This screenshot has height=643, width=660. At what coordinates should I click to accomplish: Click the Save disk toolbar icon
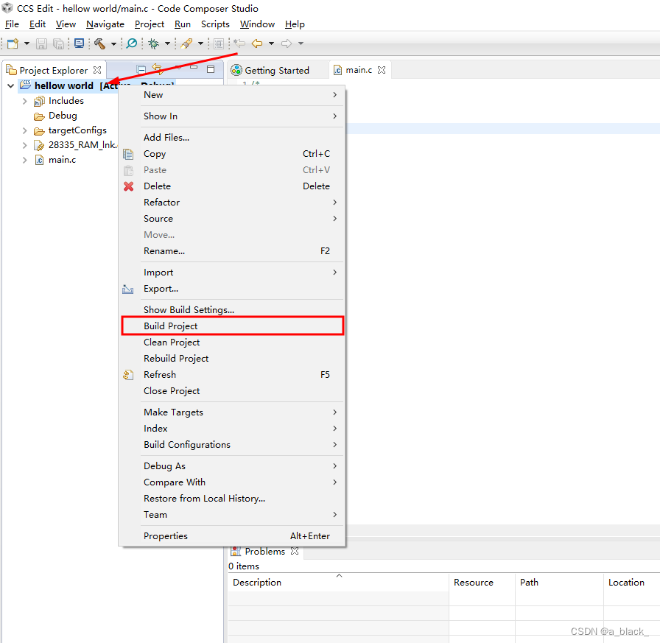tap(41, 43)
